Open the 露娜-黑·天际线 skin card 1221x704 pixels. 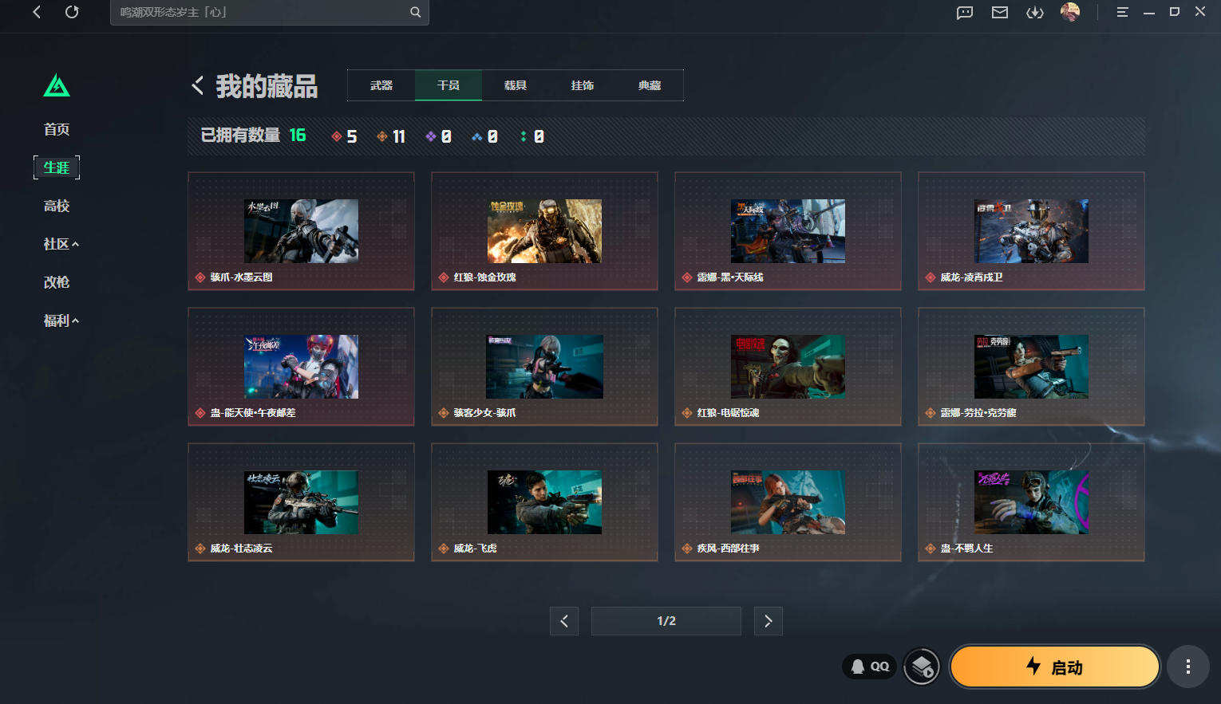tap(788, 231)
